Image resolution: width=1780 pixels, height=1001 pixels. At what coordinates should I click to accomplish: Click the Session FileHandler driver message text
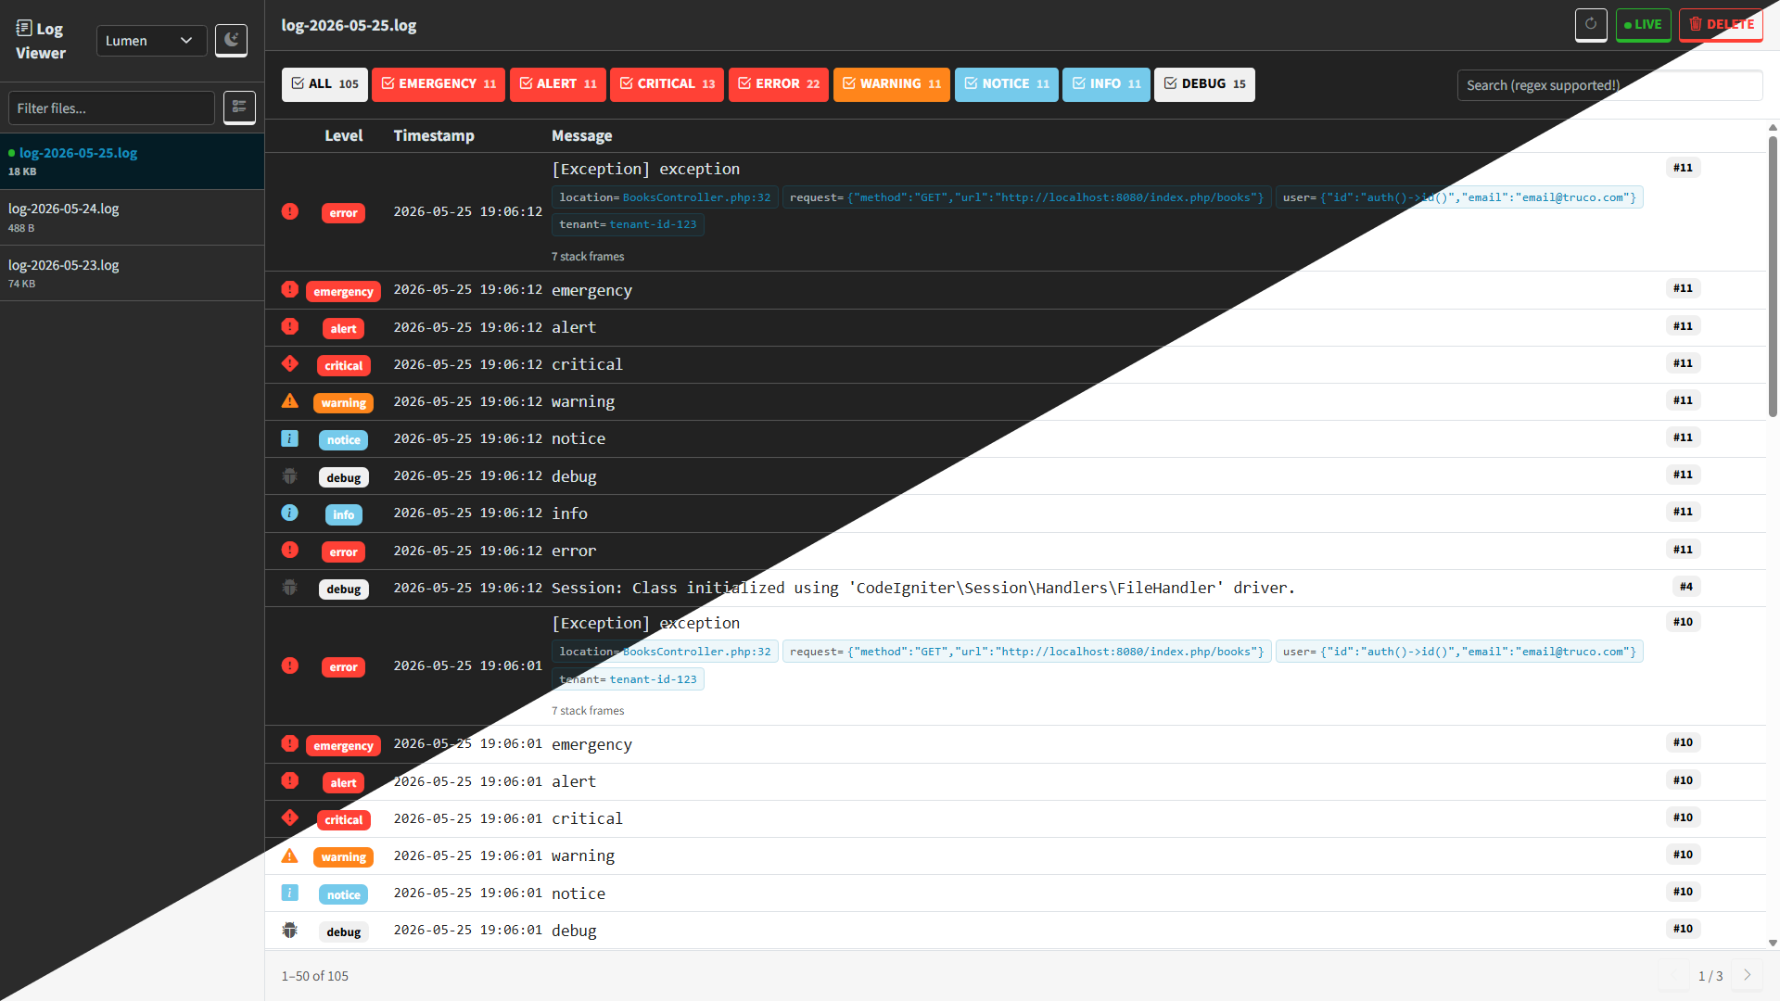[x=922, y=588]
